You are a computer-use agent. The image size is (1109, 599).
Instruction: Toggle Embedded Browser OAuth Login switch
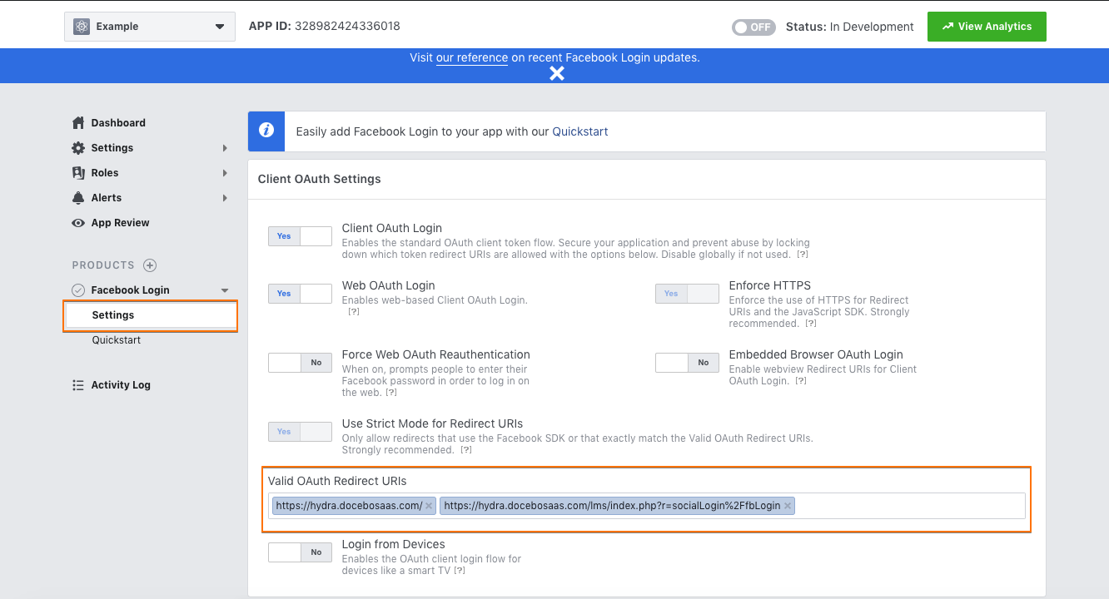pyautogui.click(x=687, y=363)
